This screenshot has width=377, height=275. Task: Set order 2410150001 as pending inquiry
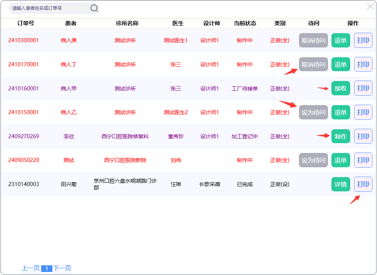(x=313, y=112)
